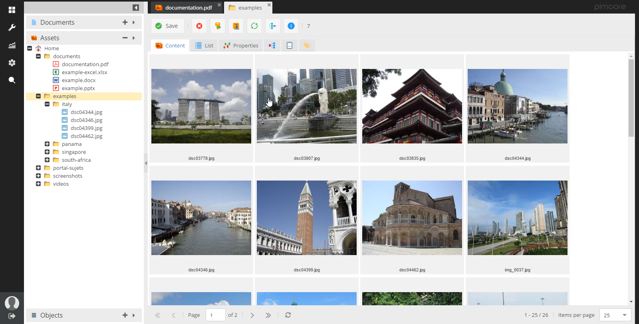The width and height of the screenshot is (639, 324).
Task: Collapse the Assets panel with minus
Action: point(125,38)
